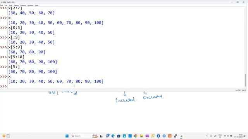Open the Task View taskbar icon
Image resolution: width=248 pixels, height=139 pixels.
click(x=101, y=136)
